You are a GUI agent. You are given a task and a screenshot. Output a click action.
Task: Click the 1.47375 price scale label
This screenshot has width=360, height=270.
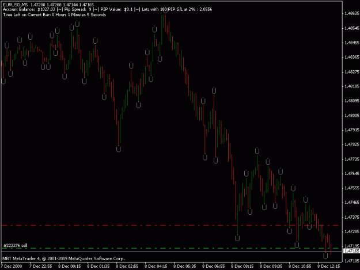[352, 217]
